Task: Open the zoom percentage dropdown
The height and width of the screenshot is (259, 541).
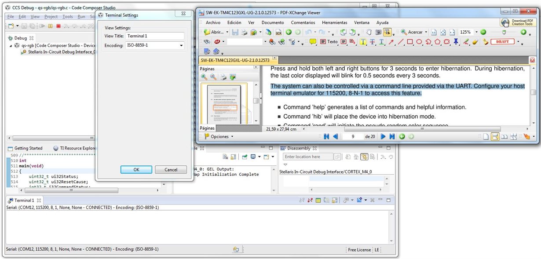Action: click(476, 32)
